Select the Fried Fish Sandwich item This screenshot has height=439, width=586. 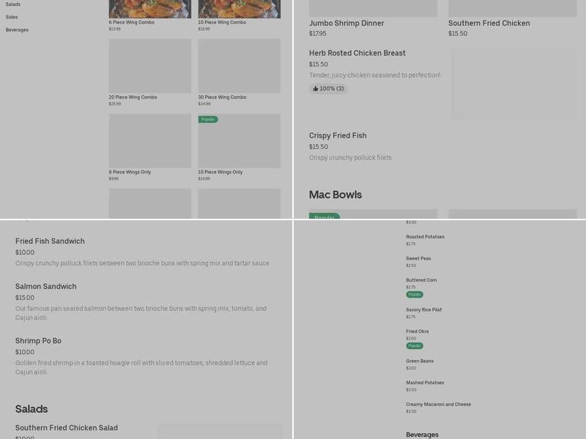click(x=50, y=241)
